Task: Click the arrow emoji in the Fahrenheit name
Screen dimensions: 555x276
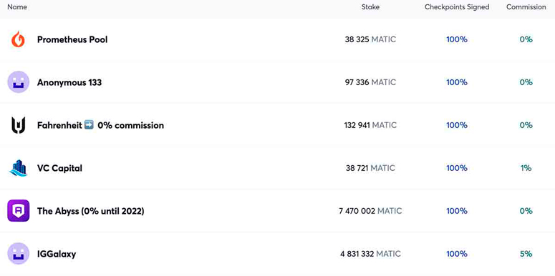Action: point(89,125)
